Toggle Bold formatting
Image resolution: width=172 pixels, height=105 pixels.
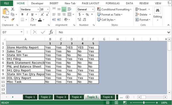tap(22, 14)
